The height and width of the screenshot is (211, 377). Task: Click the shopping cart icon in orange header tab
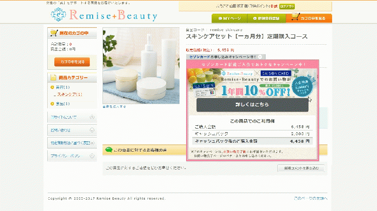pyautogui.click(x=295, y=17)
